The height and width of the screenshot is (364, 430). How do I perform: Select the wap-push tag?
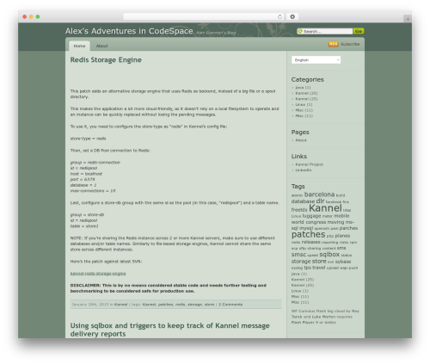coord(348,268)
